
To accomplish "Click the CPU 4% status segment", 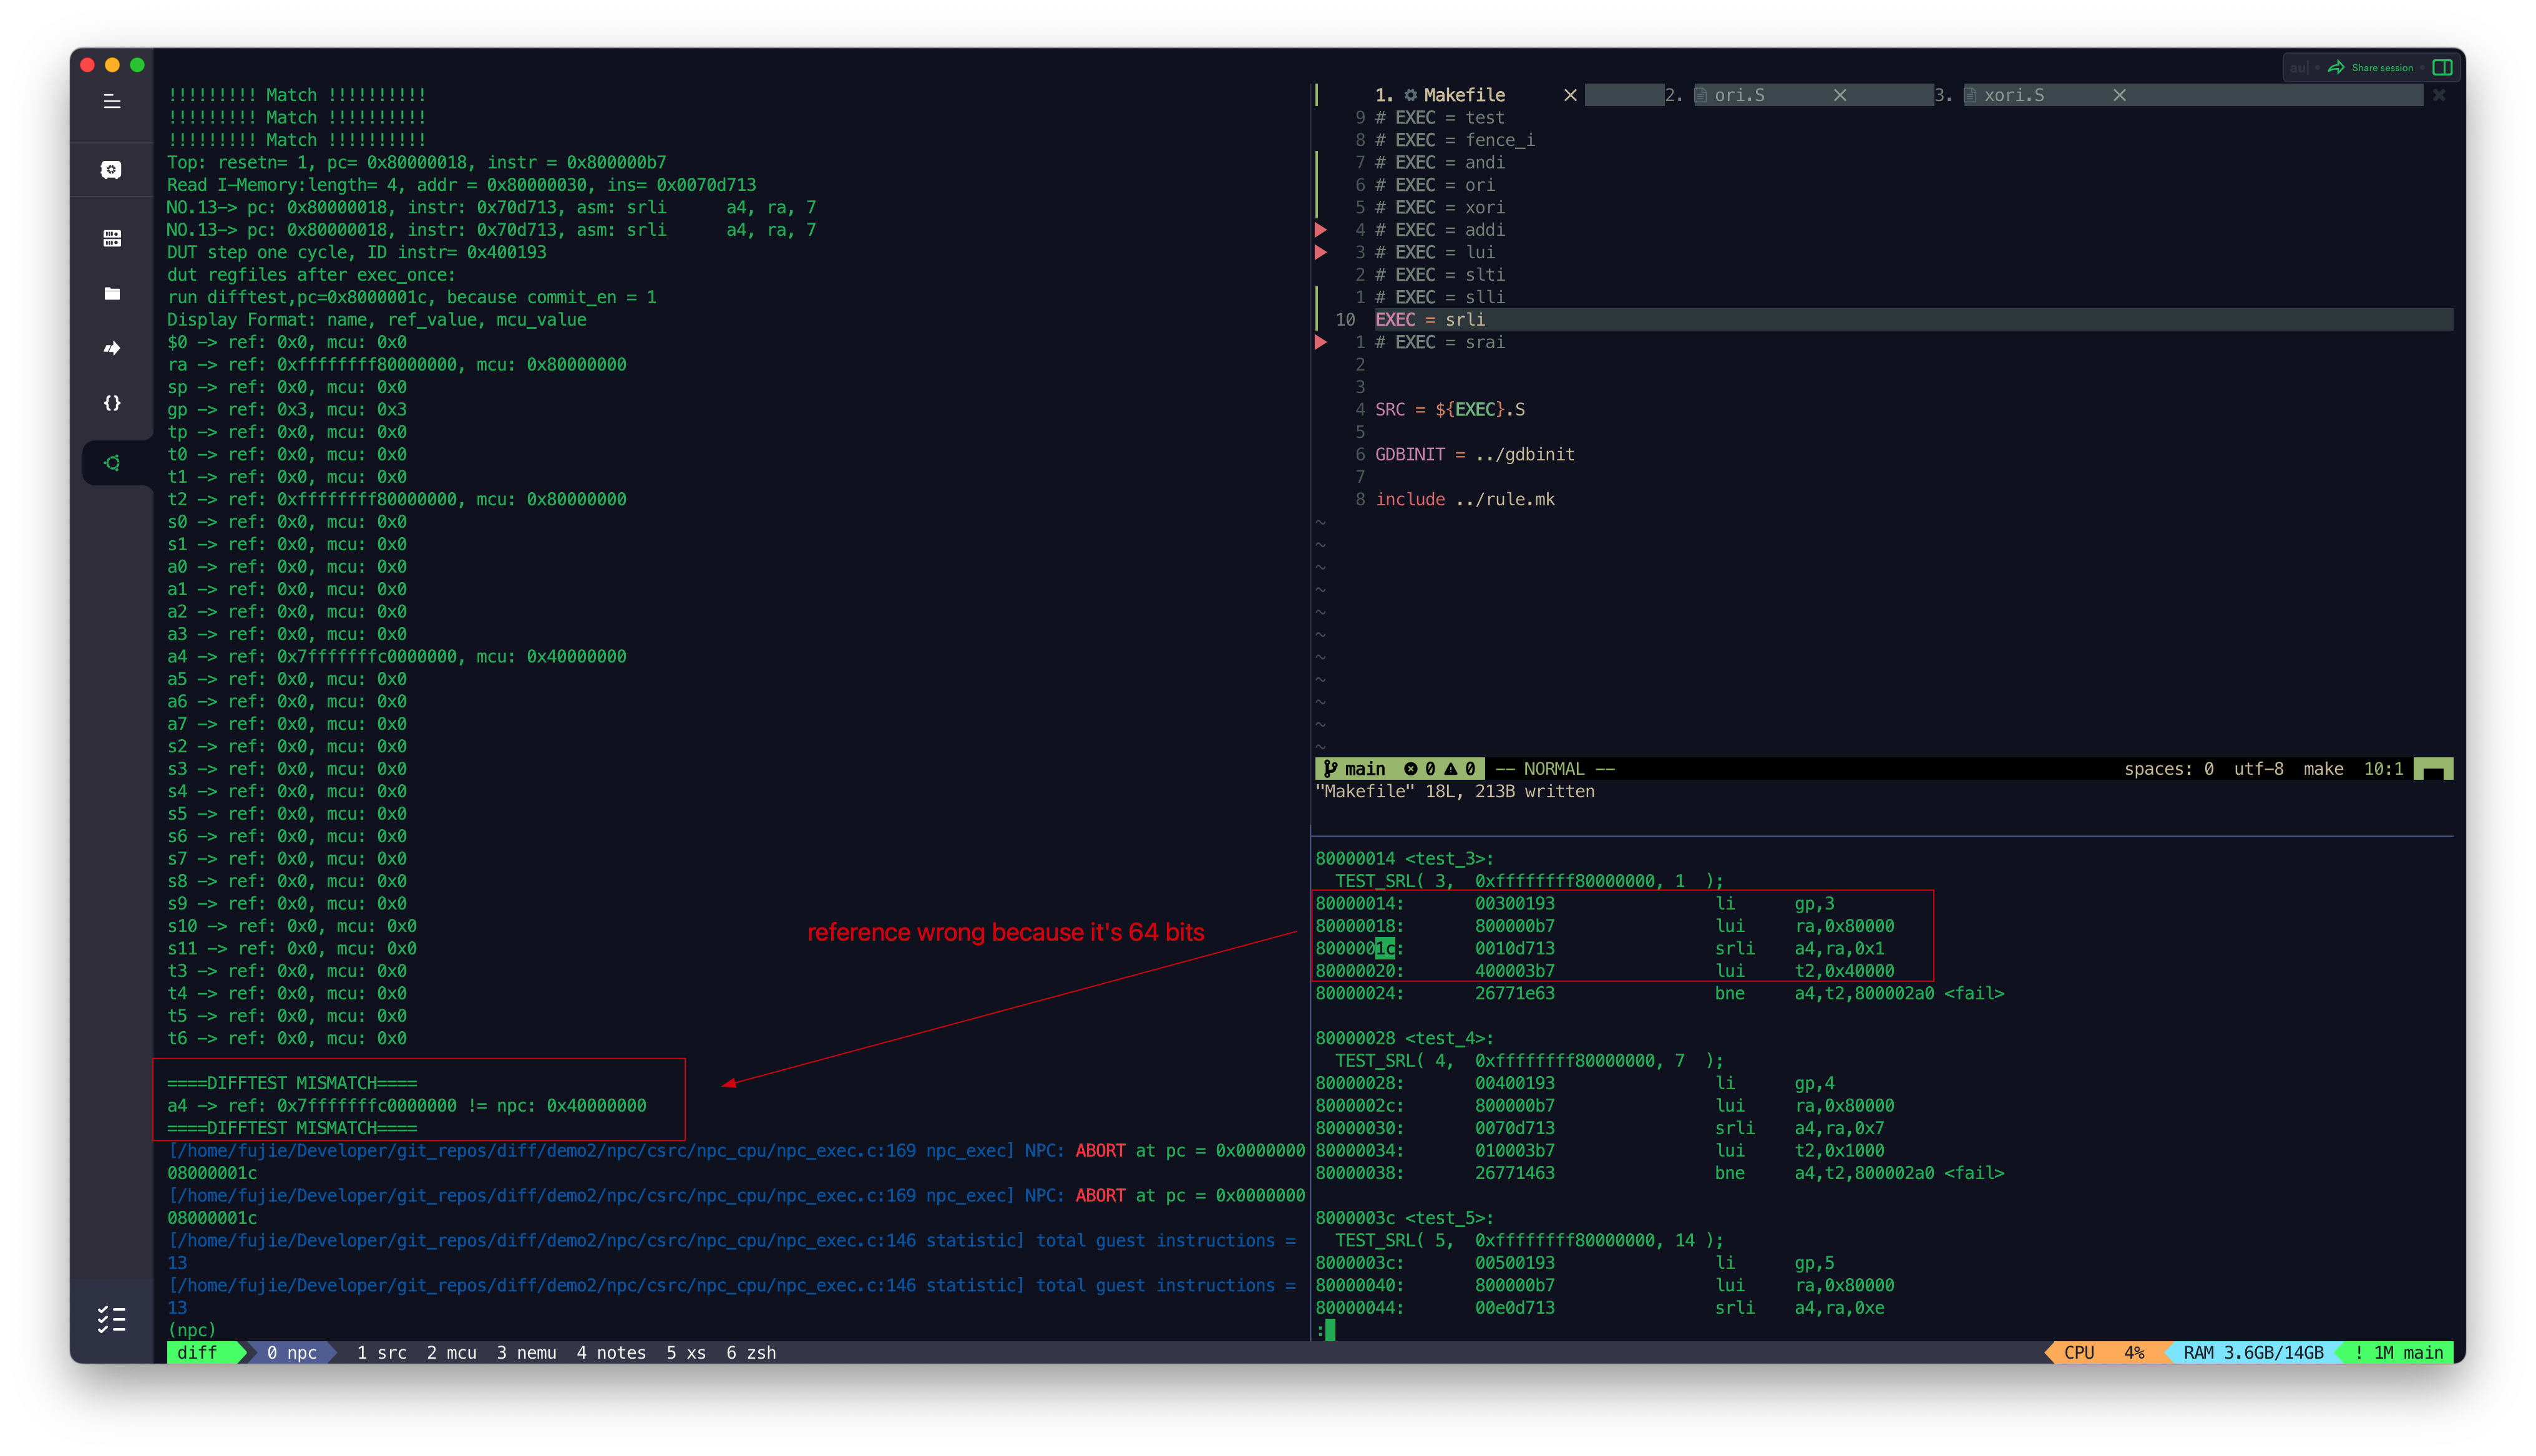I will click(x=2104, y=1353).
